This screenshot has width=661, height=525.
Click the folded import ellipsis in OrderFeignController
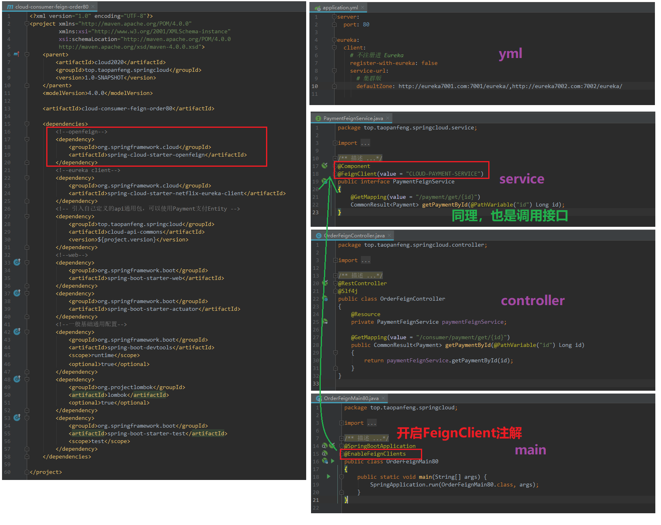point(365,260)
